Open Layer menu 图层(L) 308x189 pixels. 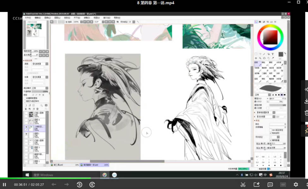(x=57, y=18)
